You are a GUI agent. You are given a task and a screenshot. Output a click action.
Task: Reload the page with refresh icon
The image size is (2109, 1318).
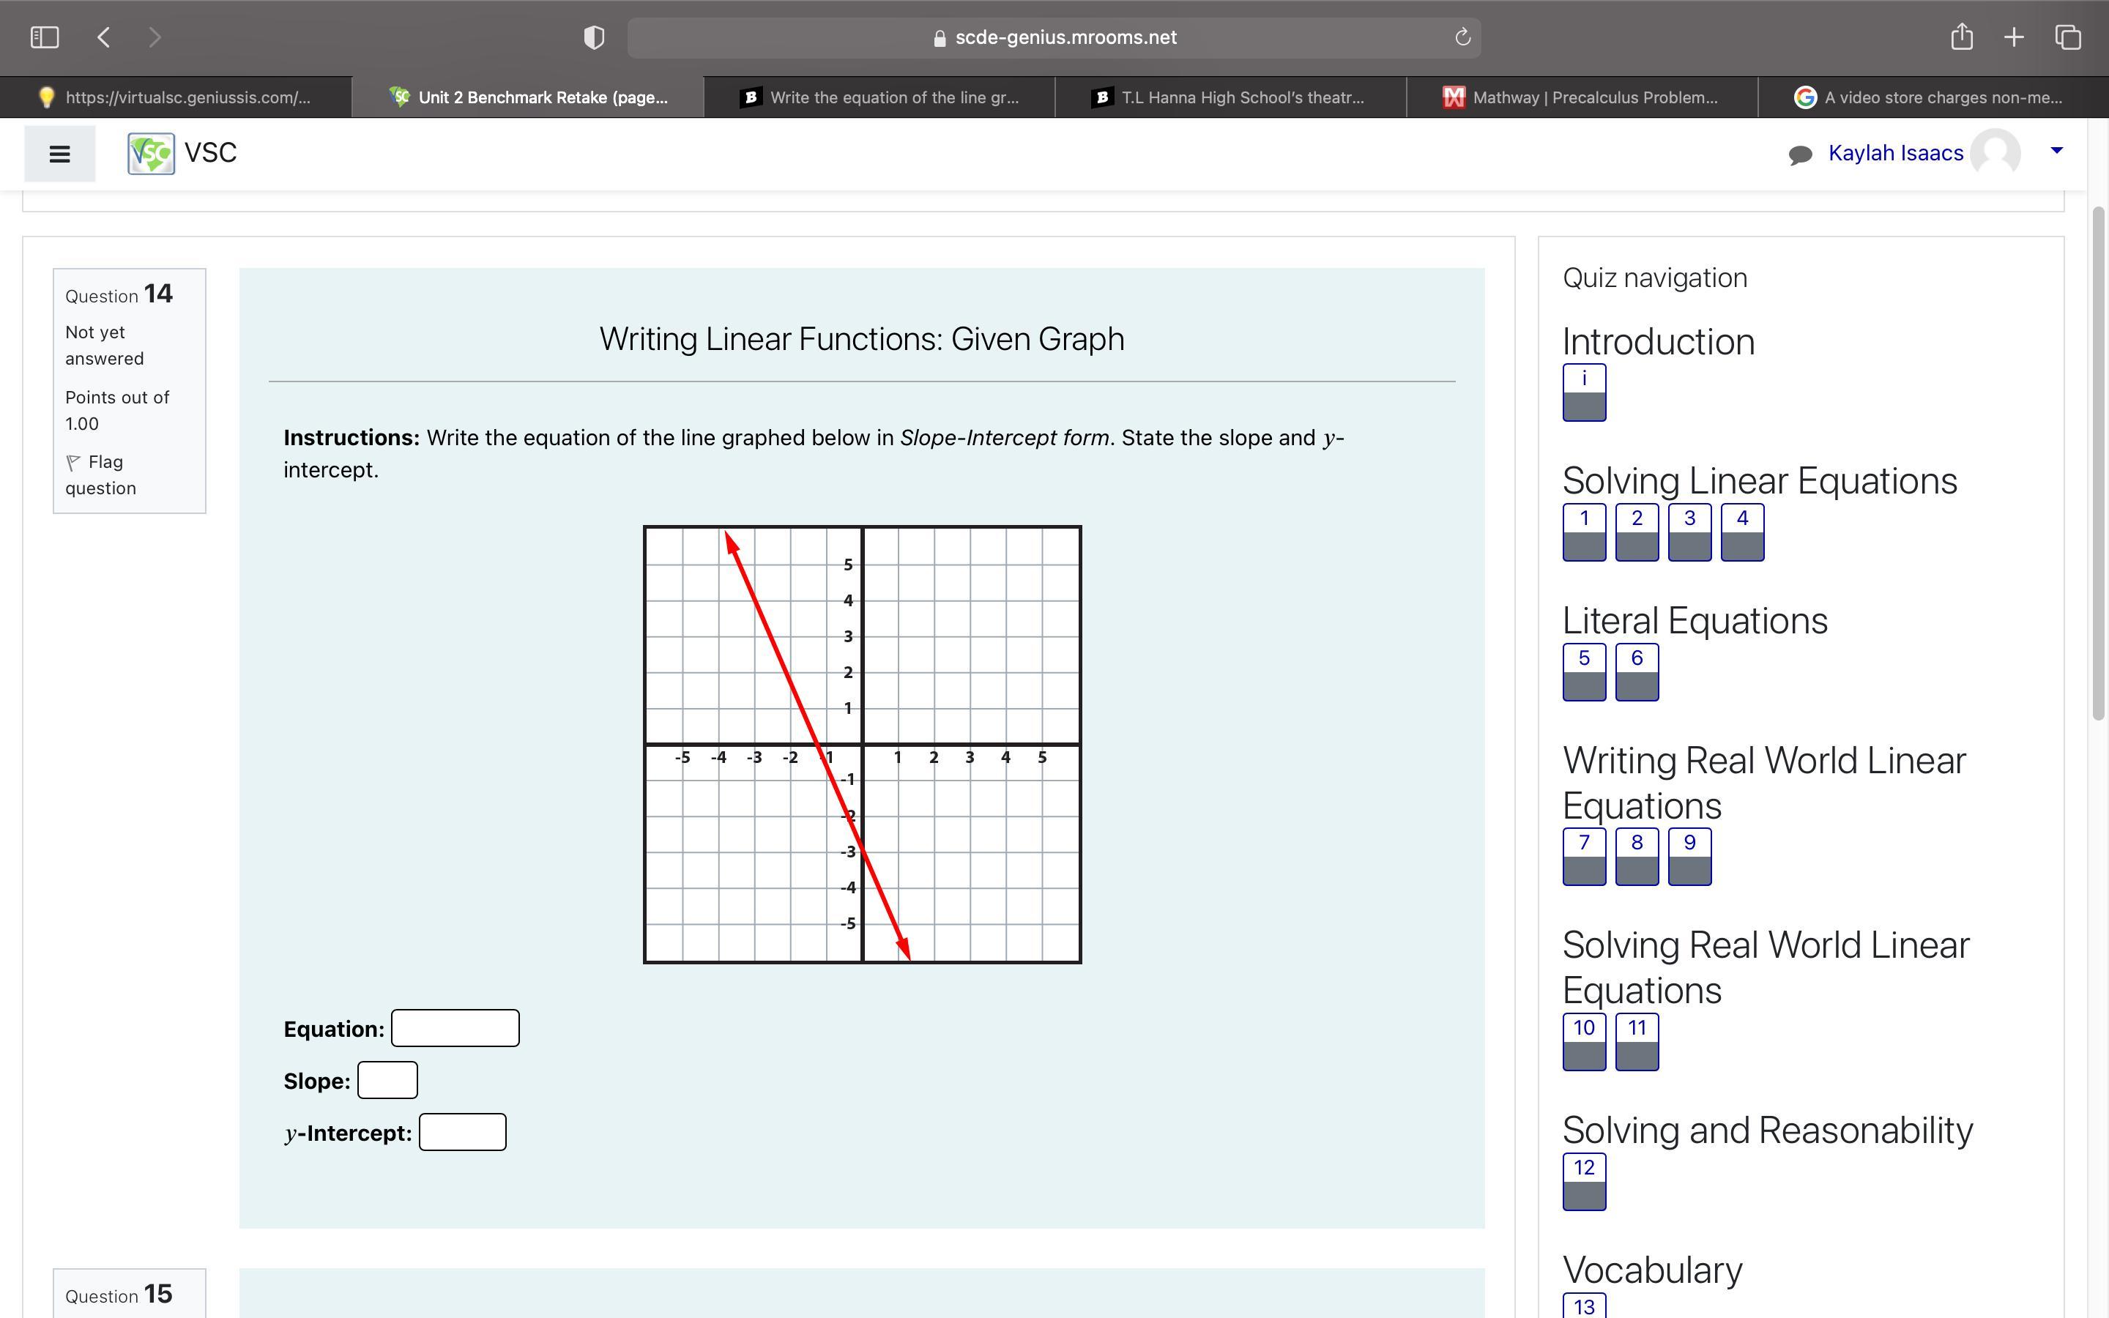point(1462,37)
